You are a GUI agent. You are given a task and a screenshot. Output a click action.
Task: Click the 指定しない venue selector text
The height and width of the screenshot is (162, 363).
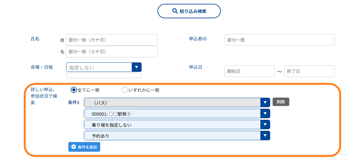tap(82, 68)
